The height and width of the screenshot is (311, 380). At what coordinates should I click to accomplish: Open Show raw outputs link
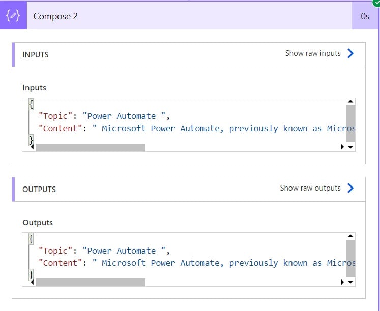(x=310, y=188)
